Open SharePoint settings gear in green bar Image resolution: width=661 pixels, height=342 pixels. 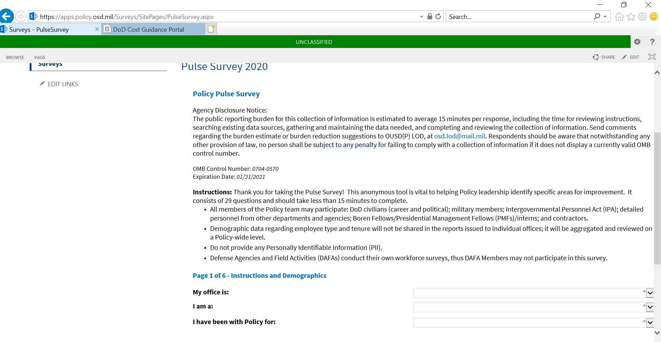637,42
